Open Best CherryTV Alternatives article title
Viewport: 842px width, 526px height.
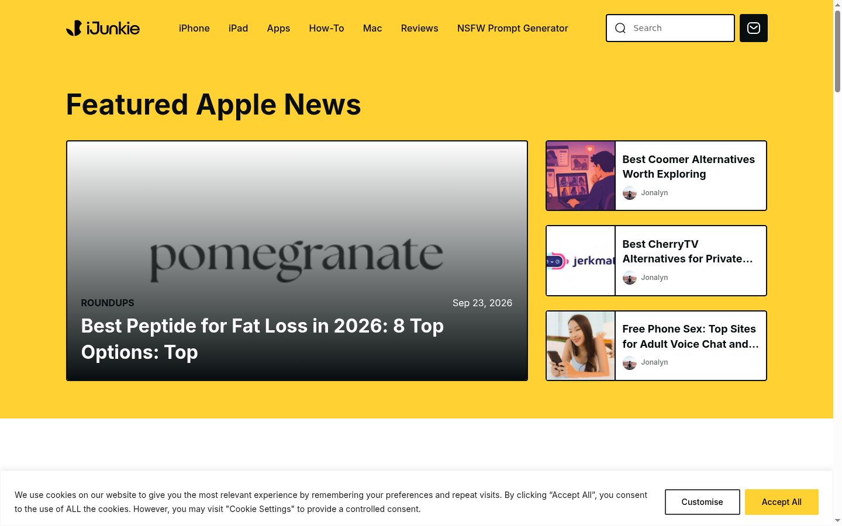688,251
